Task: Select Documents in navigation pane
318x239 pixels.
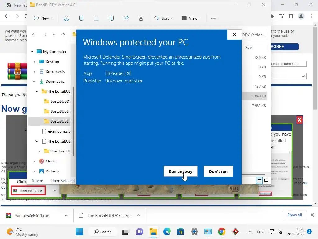Action: [x=55, y=72]
